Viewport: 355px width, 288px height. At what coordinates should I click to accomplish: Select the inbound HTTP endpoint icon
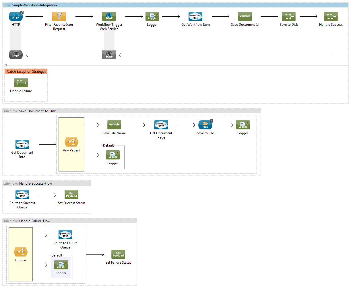click(x=16, y=16)
